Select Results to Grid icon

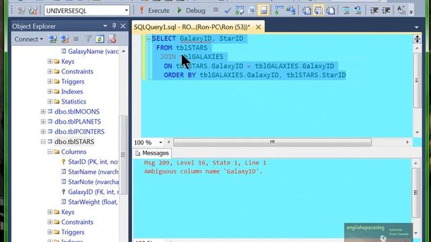(319, 11)
